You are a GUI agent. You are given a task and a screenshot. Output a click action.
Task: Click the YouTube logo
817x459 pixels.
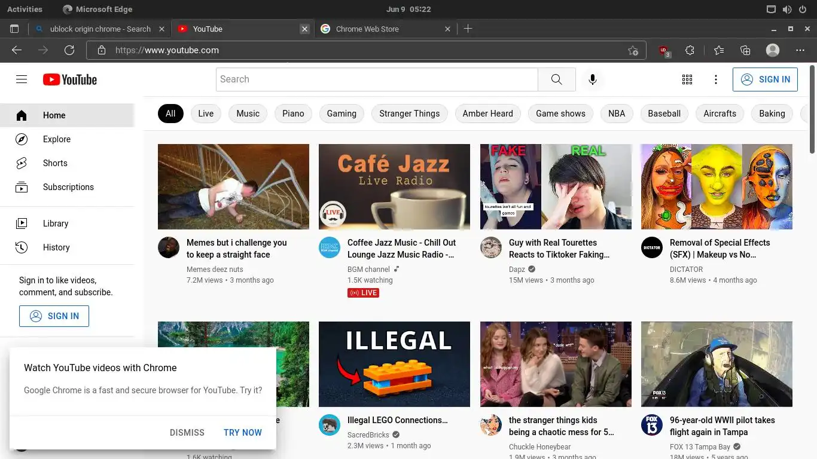tap(69, 79)
